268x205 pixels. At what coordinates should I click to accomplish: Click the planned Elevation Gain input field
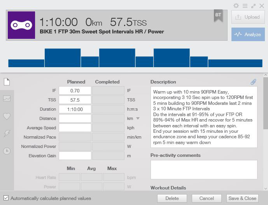pos(75,156)
